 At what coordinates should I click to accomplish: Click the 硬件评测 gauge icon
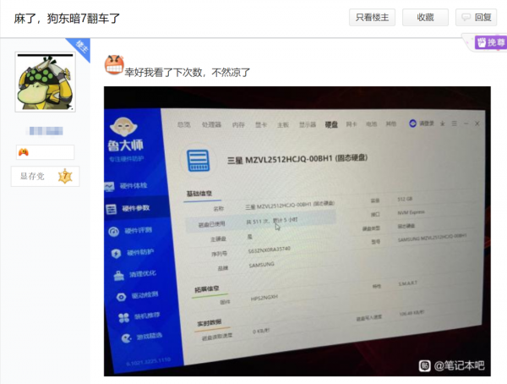click(x=113, y=232)
